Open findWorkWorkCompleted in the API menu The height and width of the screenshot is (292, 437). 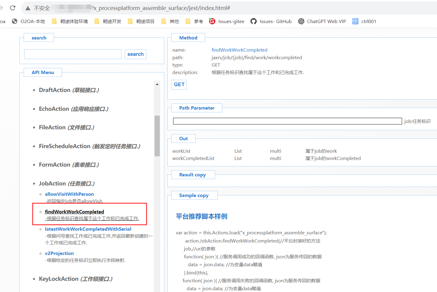point(74,212)
